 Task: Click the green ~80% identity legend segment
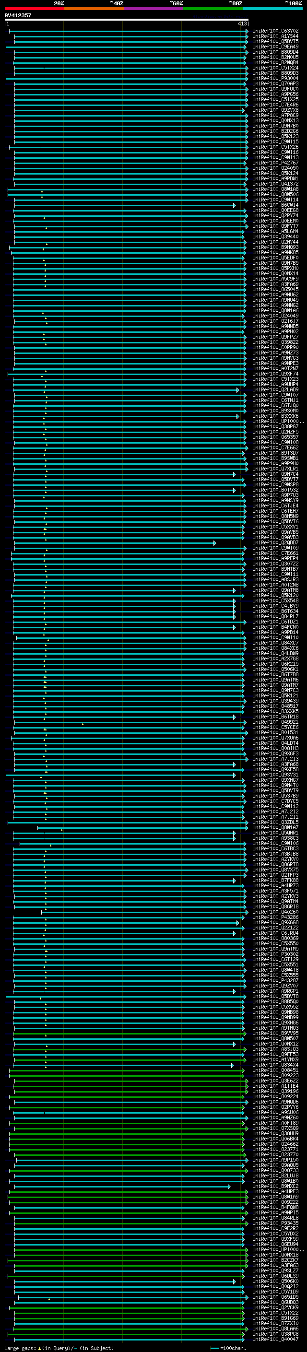pos(213,9)
